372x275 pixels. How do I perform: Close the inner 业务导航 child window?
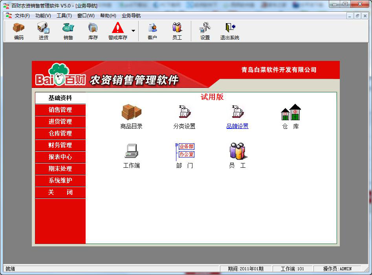[x=365, y=16]
